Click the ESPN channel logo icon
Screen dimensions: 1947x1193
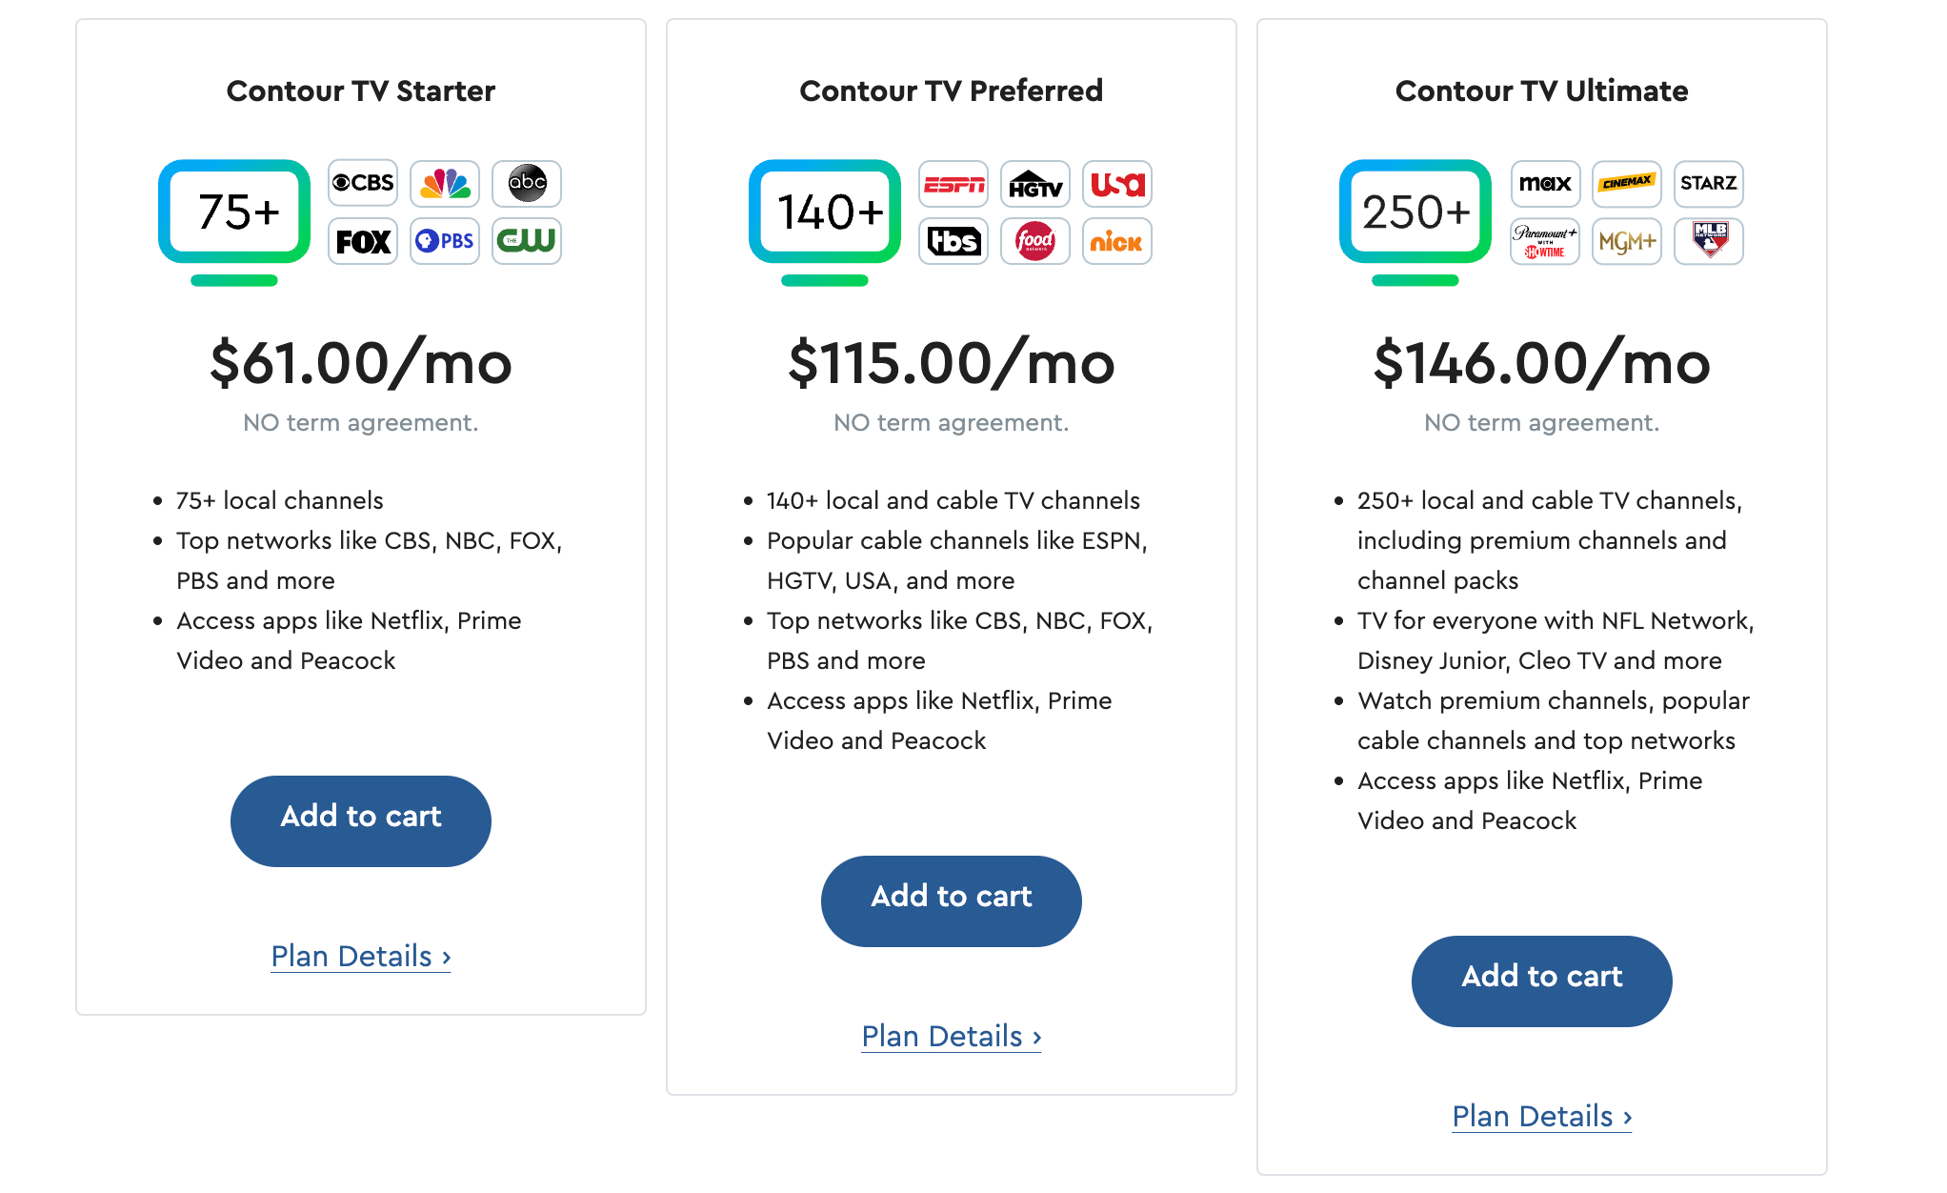(953, 184)
